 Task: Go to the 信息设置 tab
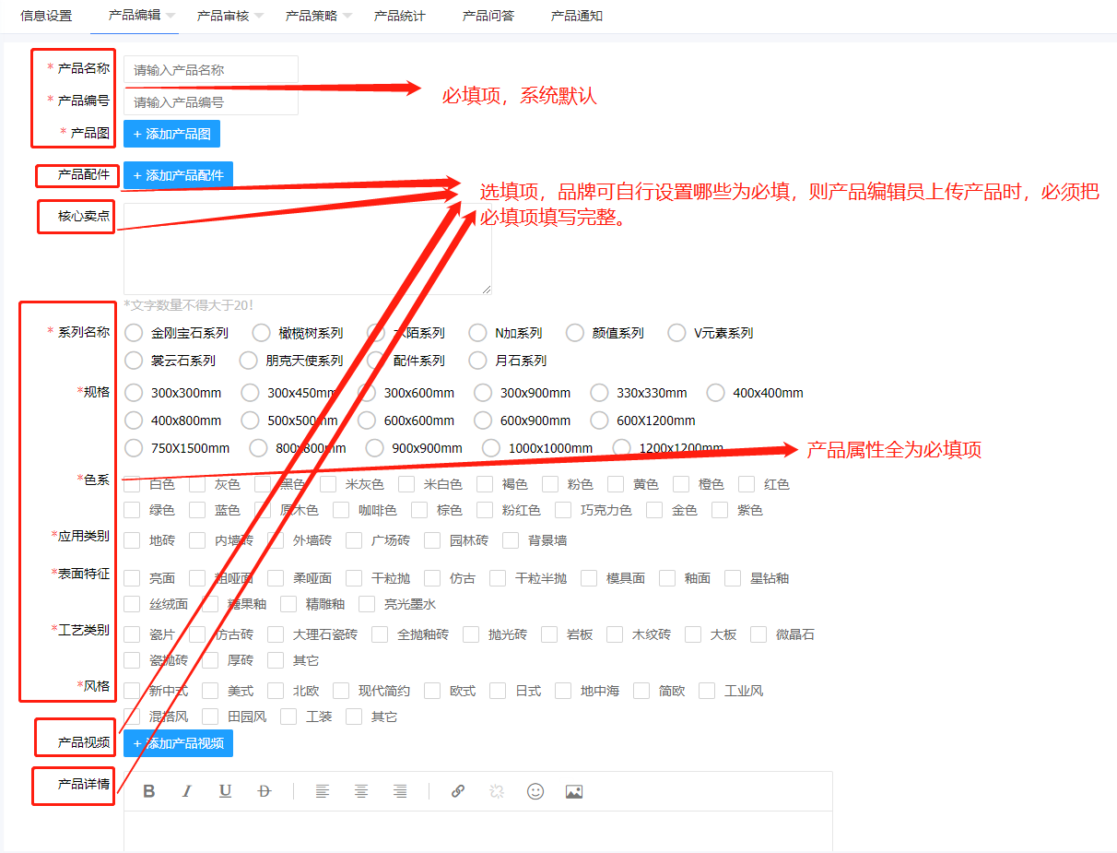(x=46, y=16)
